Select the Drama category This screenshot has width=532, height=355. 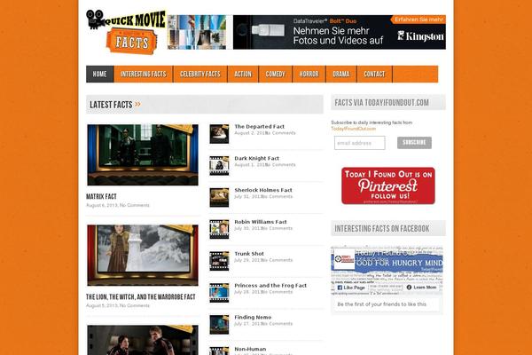(341, 74)
